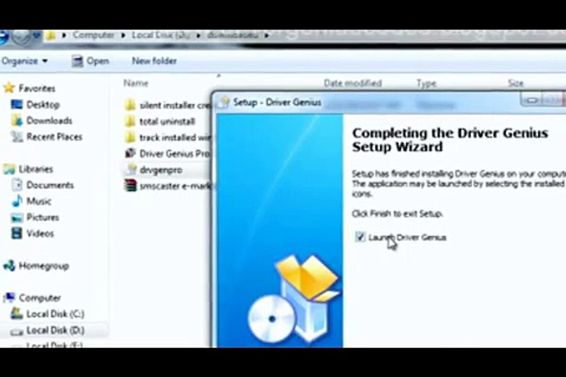
Task: Click 'Pictures' label under Libraries
Action: tap(42, 217)
